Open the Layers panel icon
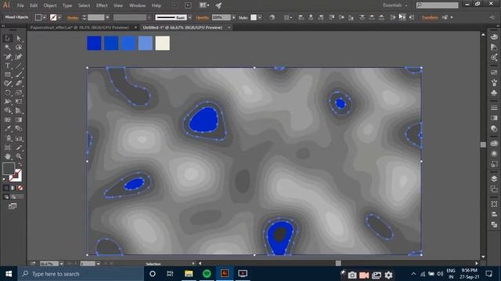 (x=494, y=179)
